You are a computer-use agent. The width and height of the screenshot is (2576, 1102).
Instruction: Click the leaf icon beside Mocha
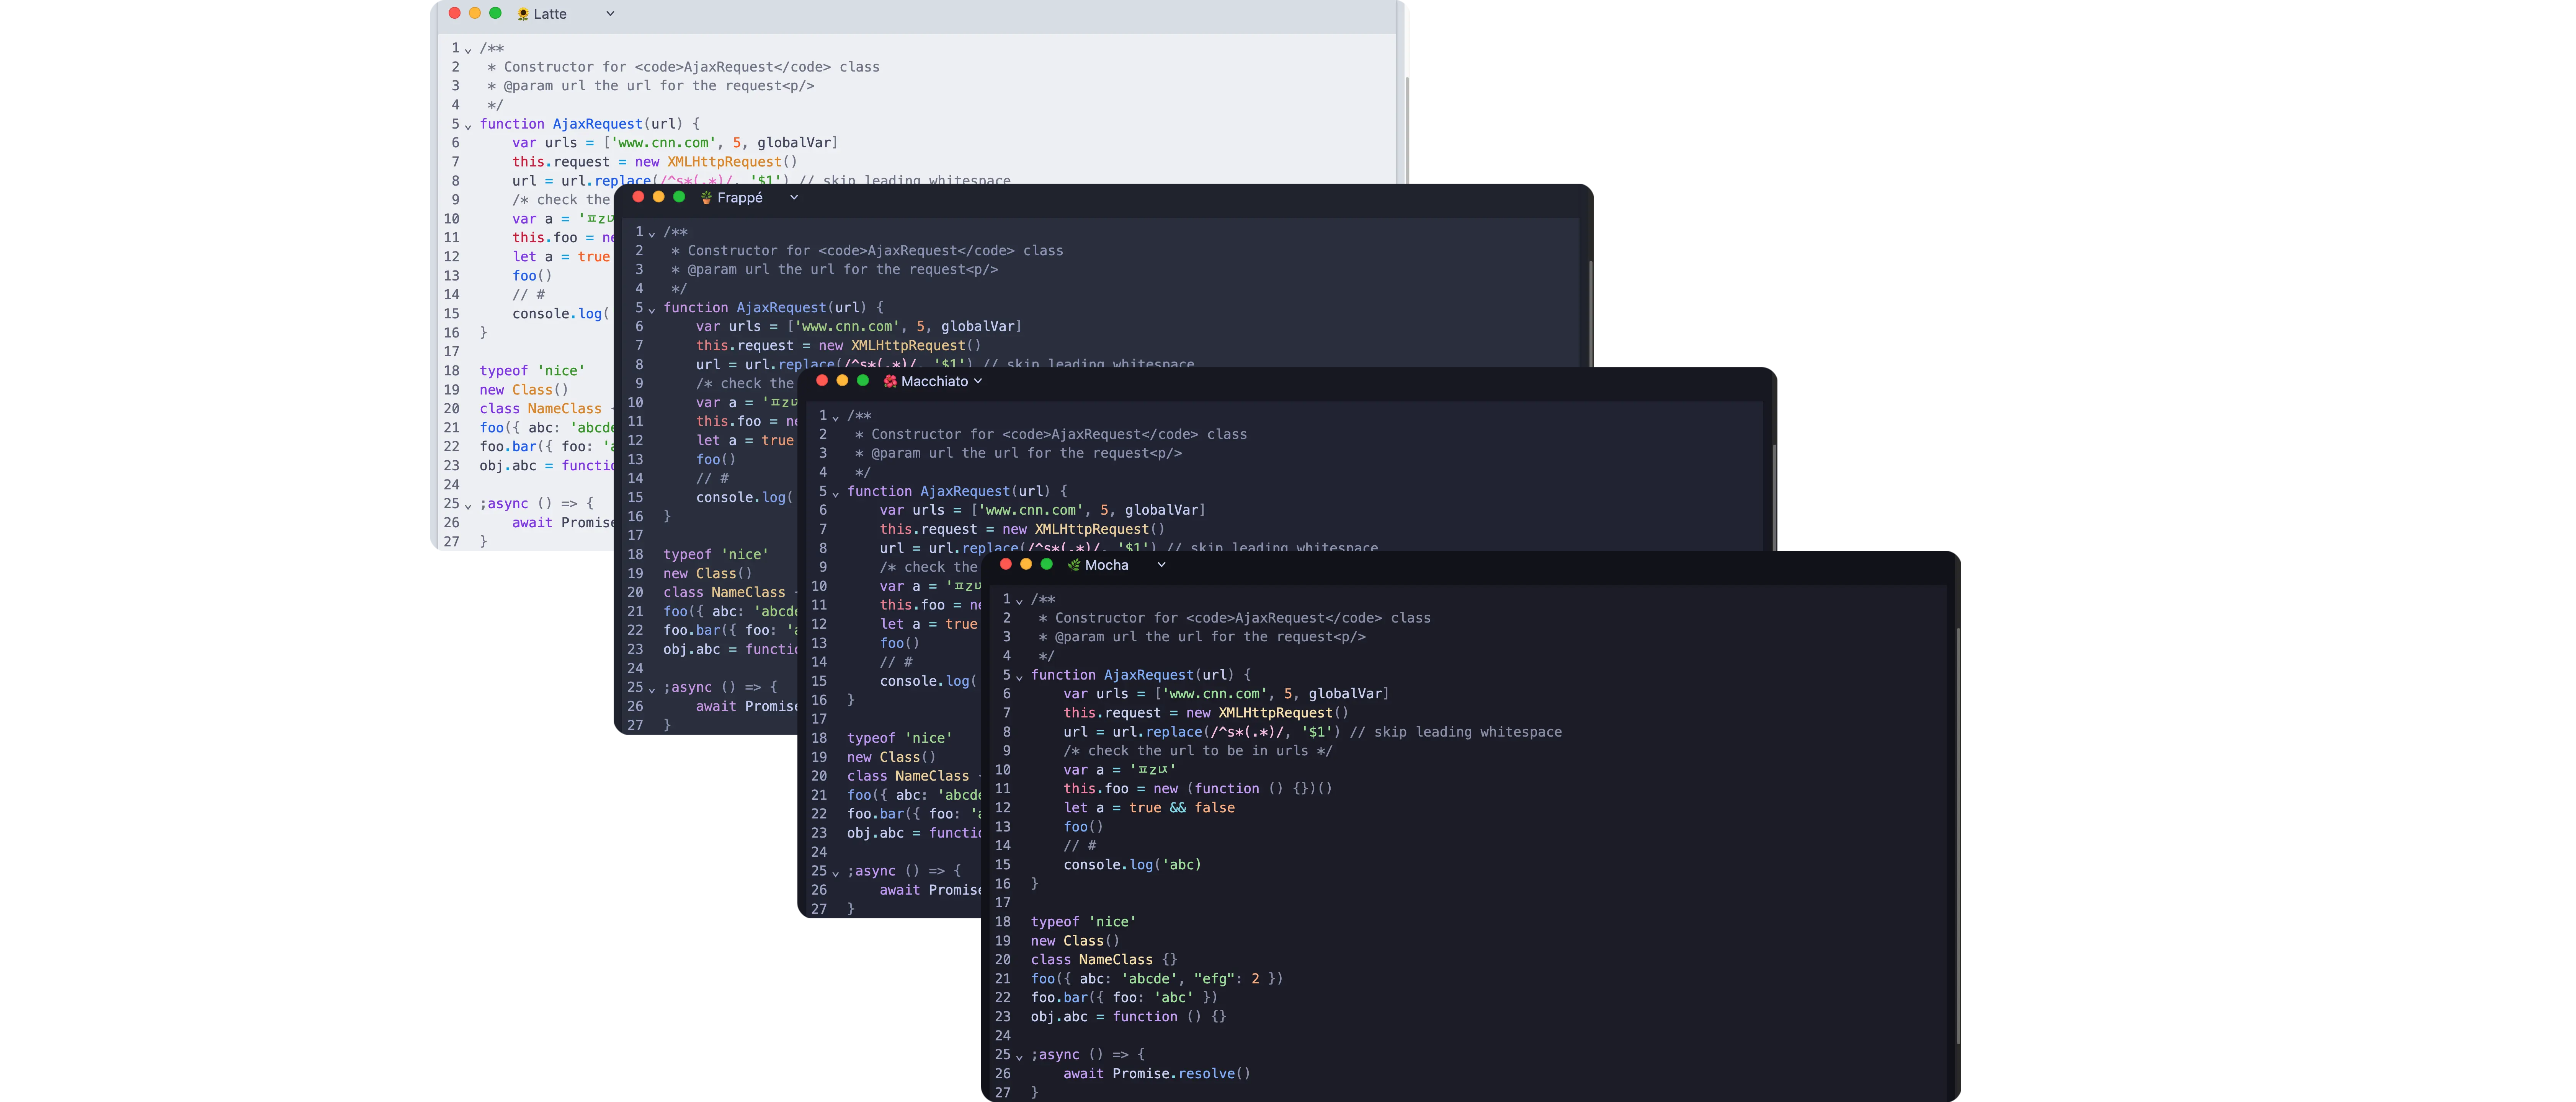[x=1074, y=566]
